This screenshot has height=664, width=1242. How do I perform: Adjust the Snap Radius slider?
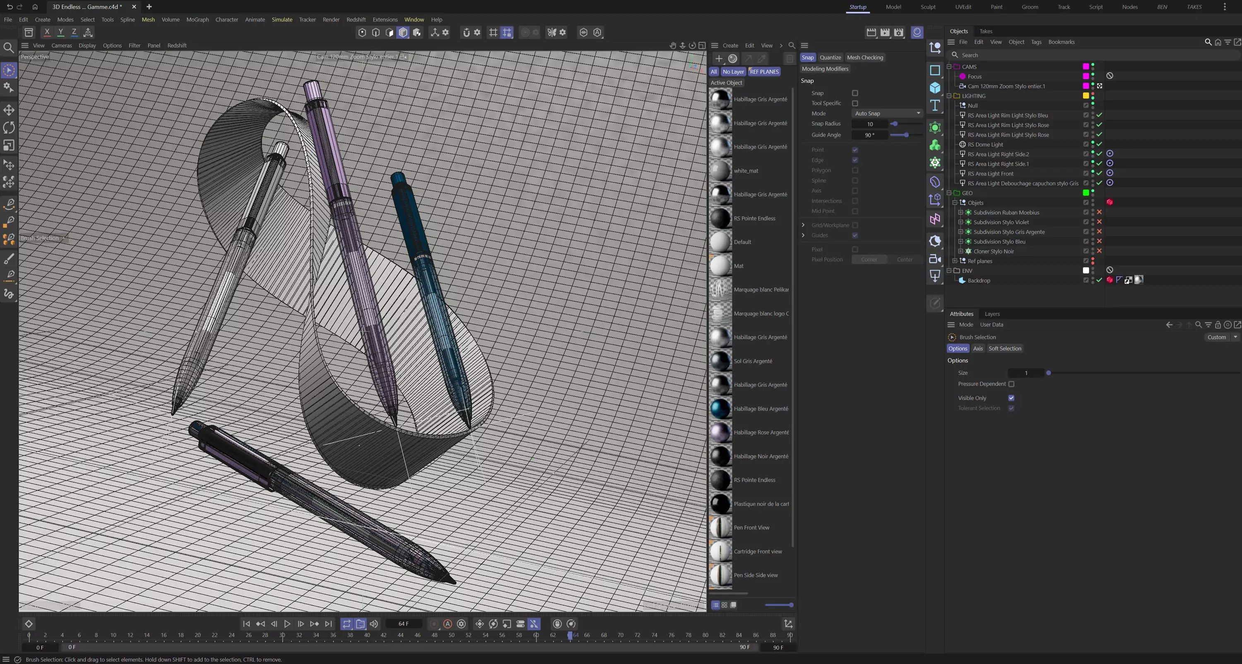906,124
